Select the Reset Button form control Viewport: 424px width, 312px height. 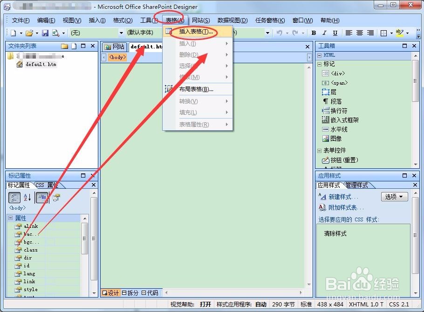tap(340, 160)
